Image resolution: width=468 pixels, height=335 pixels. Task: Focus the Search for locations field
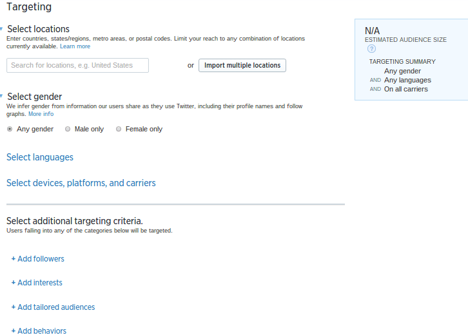click(77, 66)
